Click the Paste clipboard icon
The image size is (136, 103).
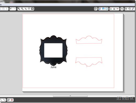[x=3, y=9]
